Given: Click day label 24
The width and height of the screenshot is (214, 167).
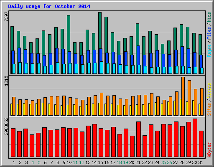Looking at the screenshot, I should [157, 162].
